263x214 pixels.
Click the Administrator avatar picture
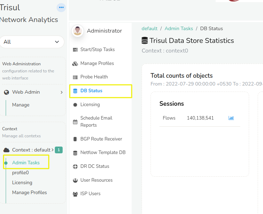click(x=78, y=31)
